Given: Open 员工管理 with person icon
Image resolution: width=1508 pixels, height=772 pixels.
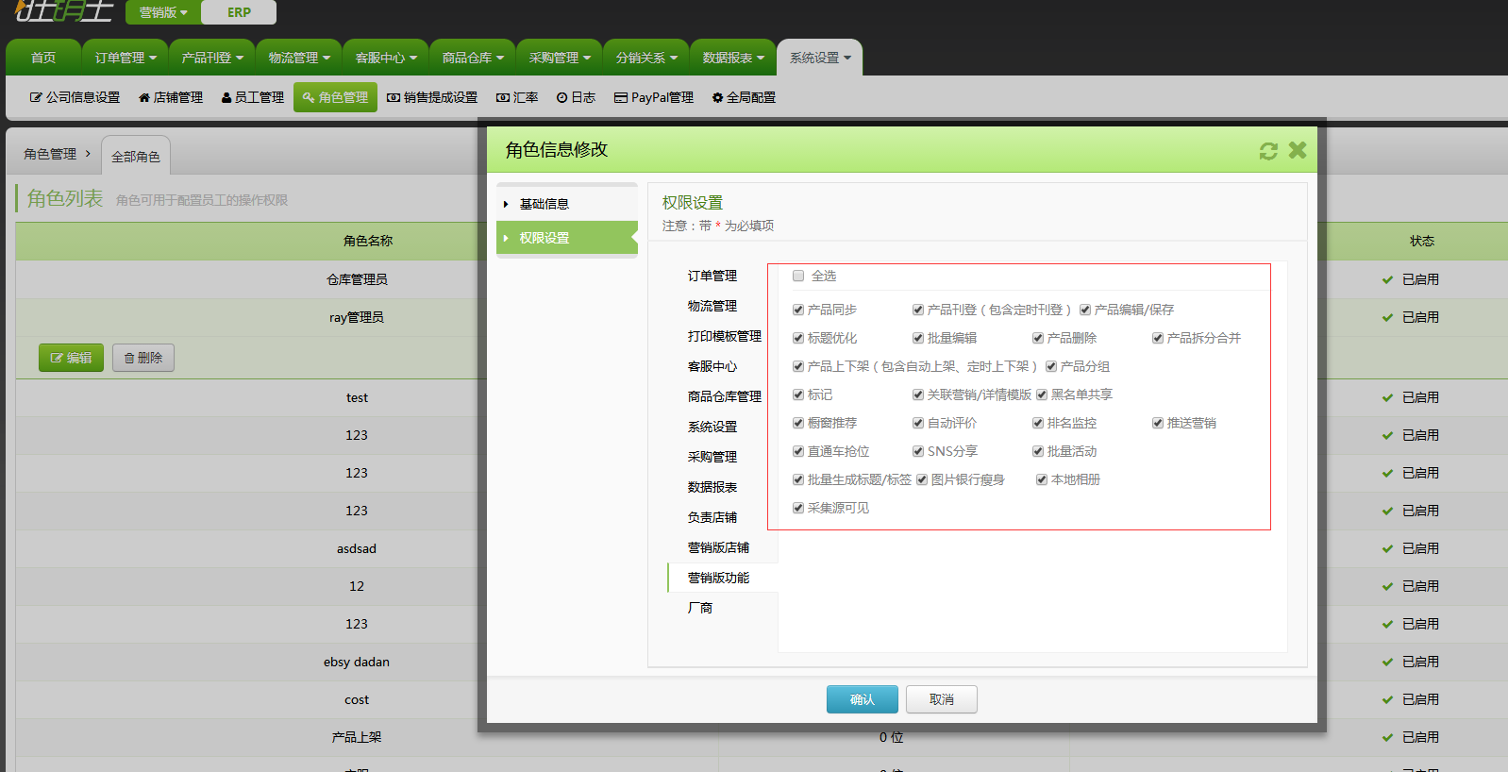Looking at the screenshot, I should click(252, 97).
